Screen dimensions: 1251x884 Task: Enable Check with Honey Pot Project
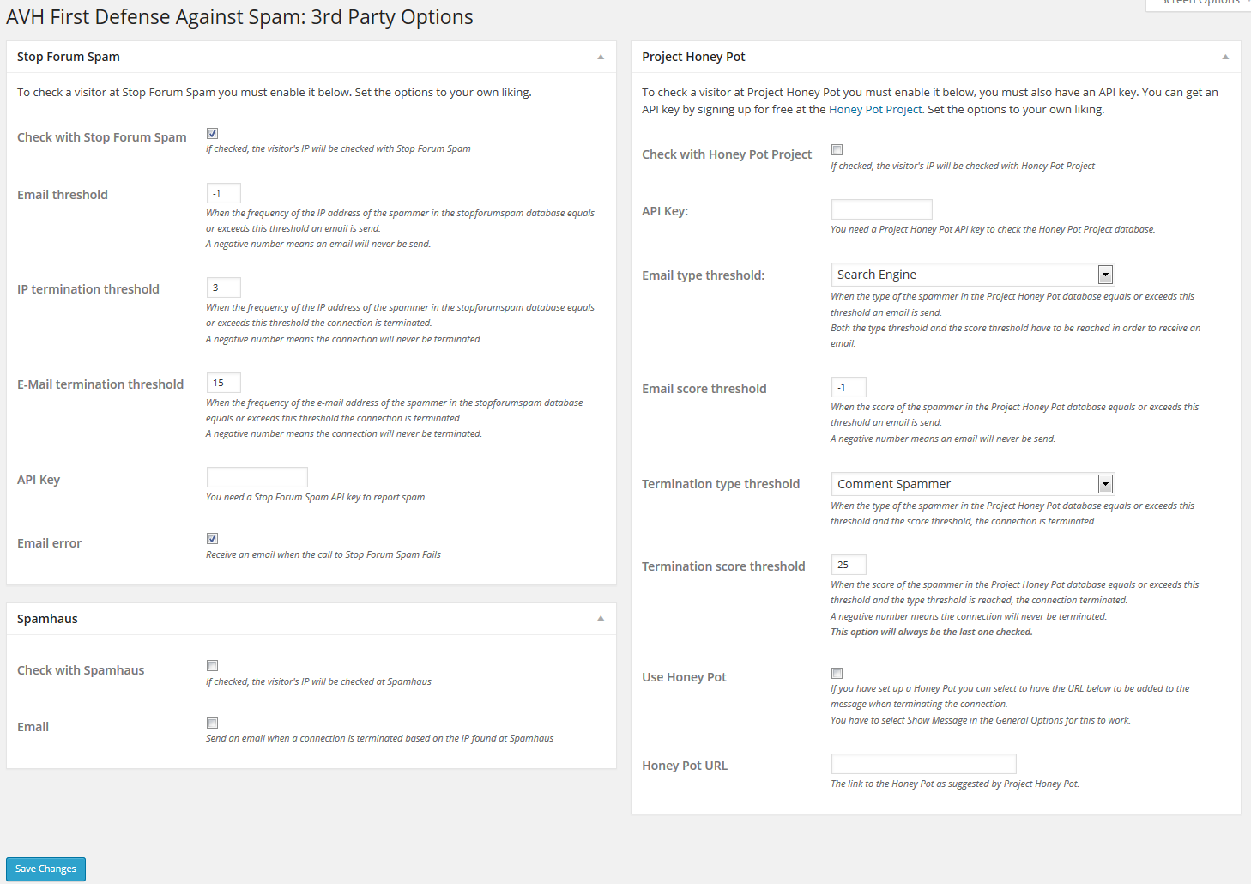point(837,150)
